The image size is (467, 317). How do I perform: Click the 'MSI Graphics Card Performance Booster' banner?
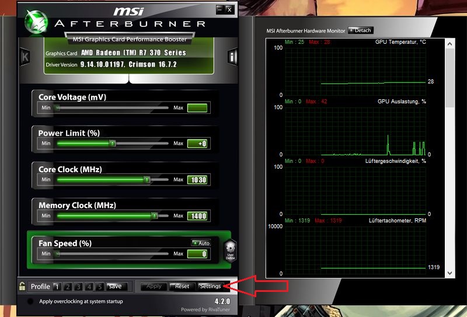tap(130, 39)
